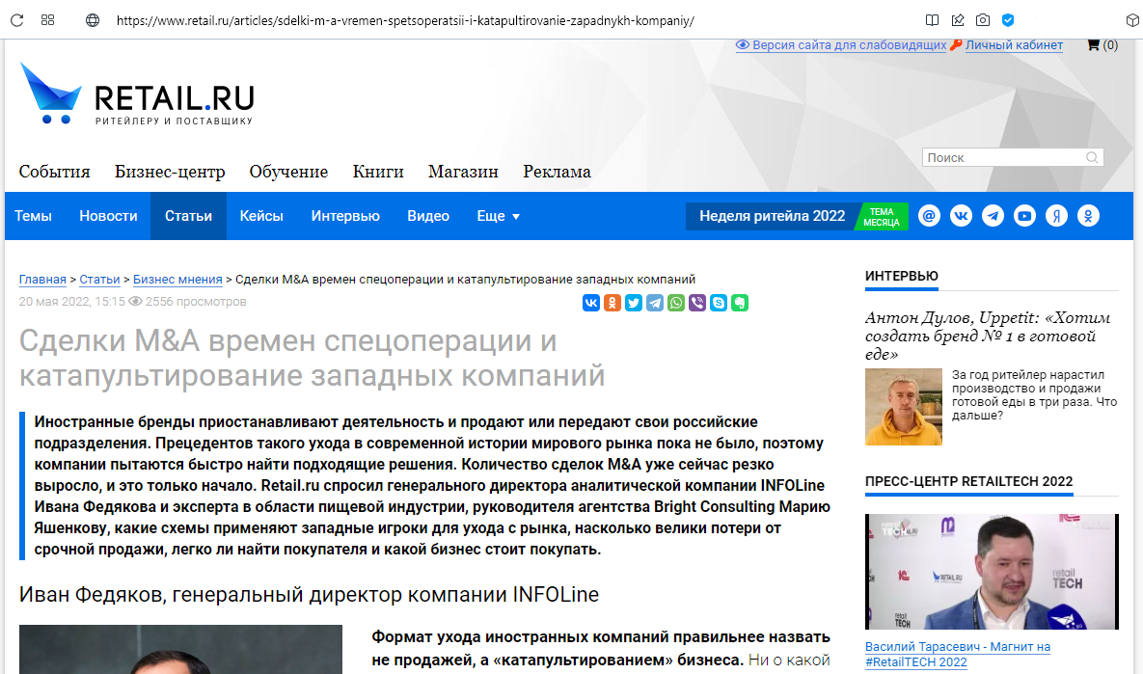Open YouTube channel icon in header
1143x674 pixels.
coord(1024,216)
